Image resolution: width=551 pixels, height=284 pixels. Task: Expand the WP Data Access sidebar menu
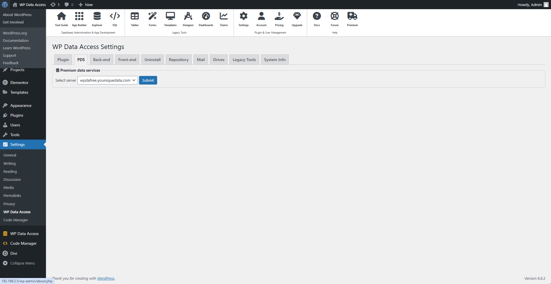(x=24, y=233)
